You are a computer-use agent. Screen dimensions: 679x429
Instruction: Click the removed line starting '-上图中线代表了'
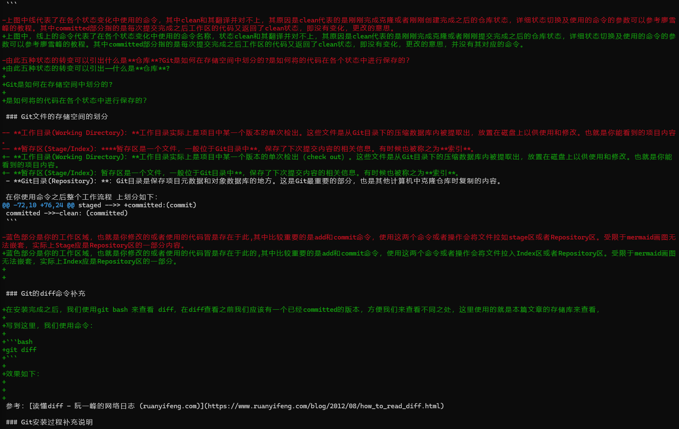[339, 24]
